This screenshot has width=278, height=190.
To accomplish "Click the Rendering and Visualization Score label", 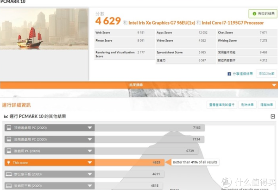I will point(115,54).
